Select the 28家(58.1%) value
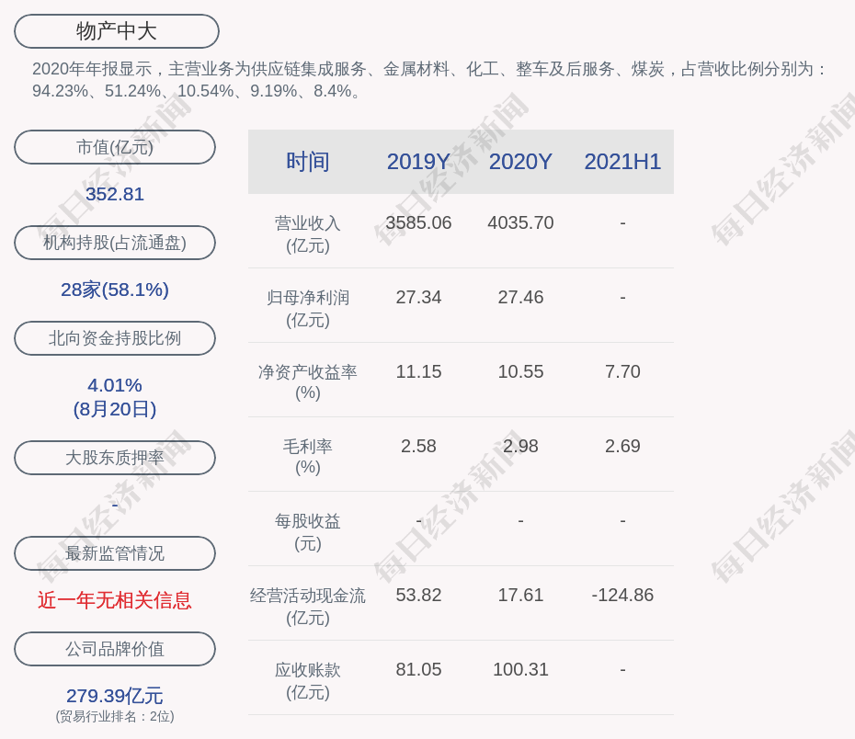 click(x=115, y=290)
